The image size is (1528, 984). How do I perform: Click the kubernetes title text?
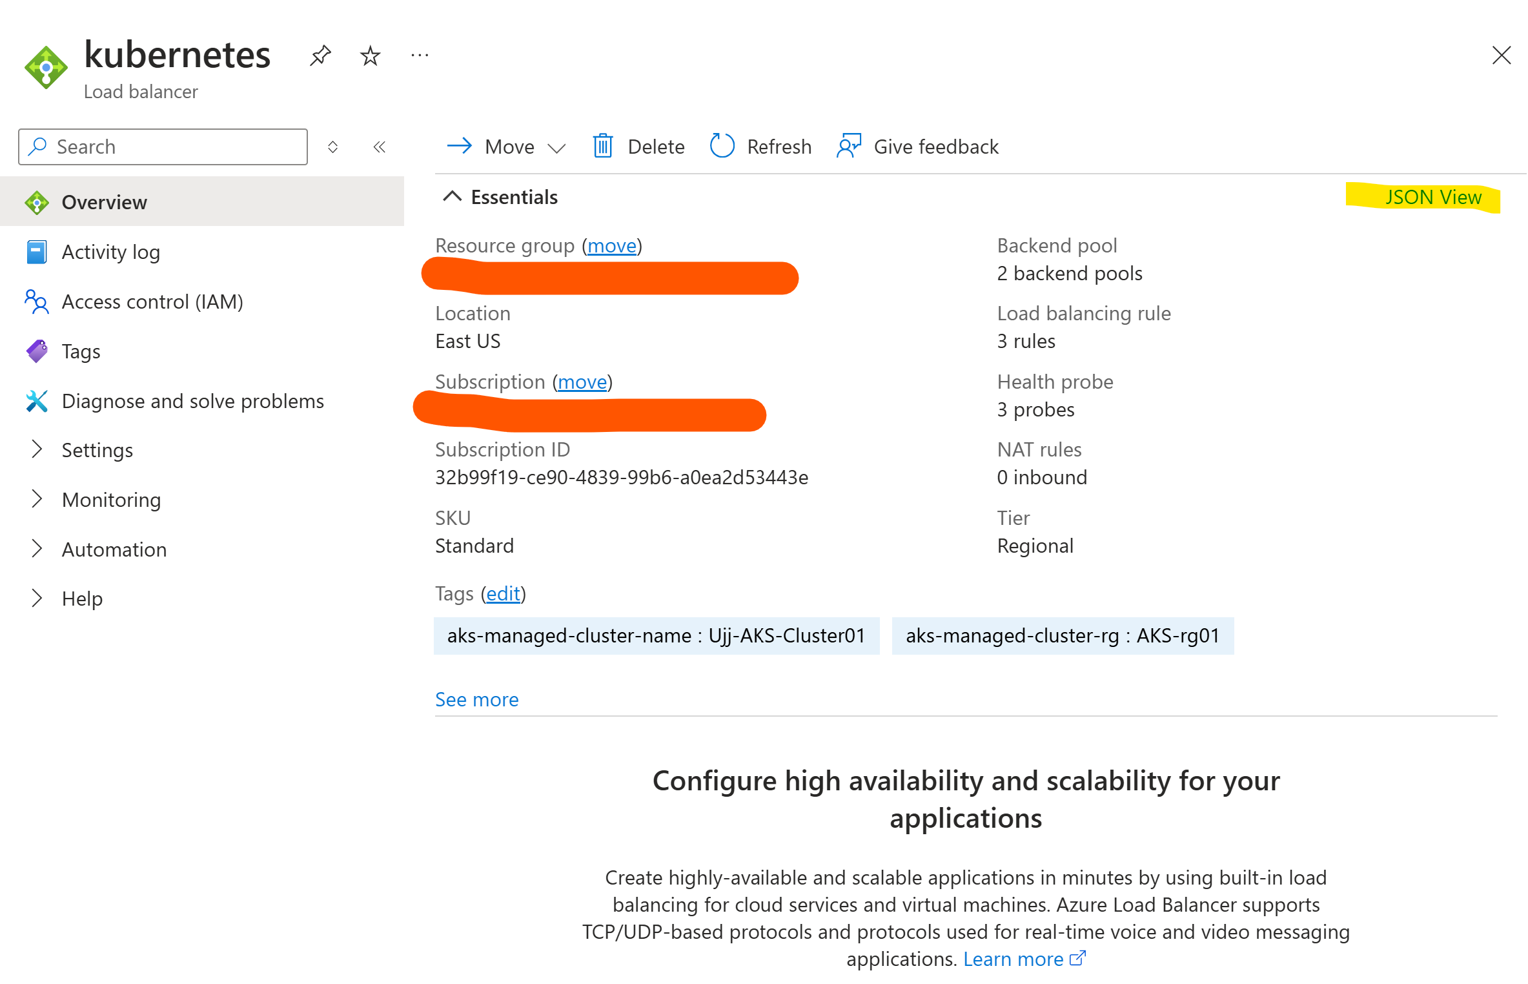(x=178, y=55)
